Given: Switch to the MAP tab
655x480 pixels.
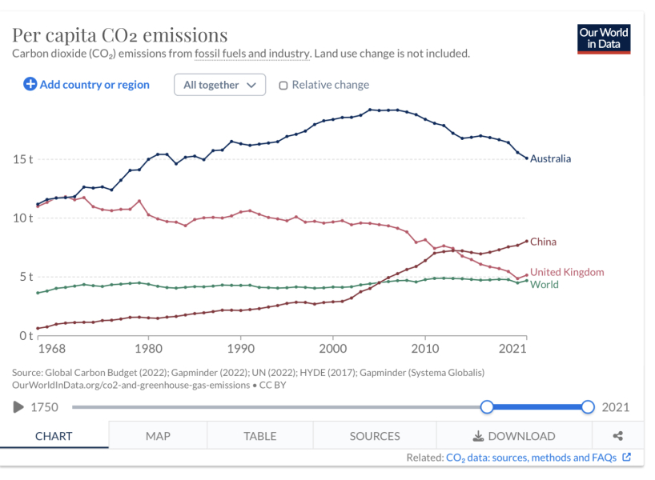Looking at the screenshot, I should [x=158, y=436].
